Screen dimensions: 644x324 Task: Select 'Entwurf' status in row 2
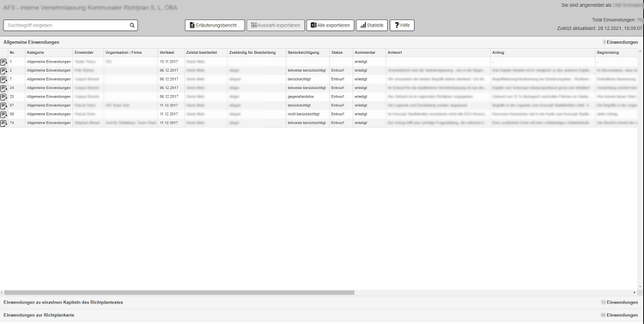click(337, 70)
